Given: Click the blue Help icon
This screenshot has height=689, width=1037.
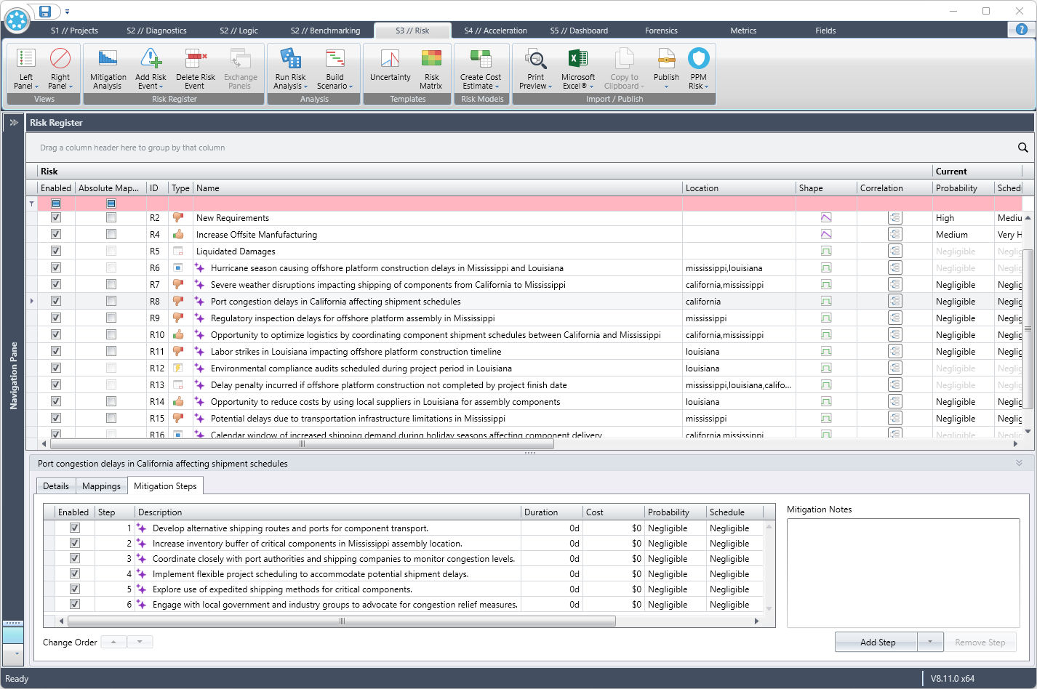Looking at the screenshot, I should click(x=1021, y=29).
